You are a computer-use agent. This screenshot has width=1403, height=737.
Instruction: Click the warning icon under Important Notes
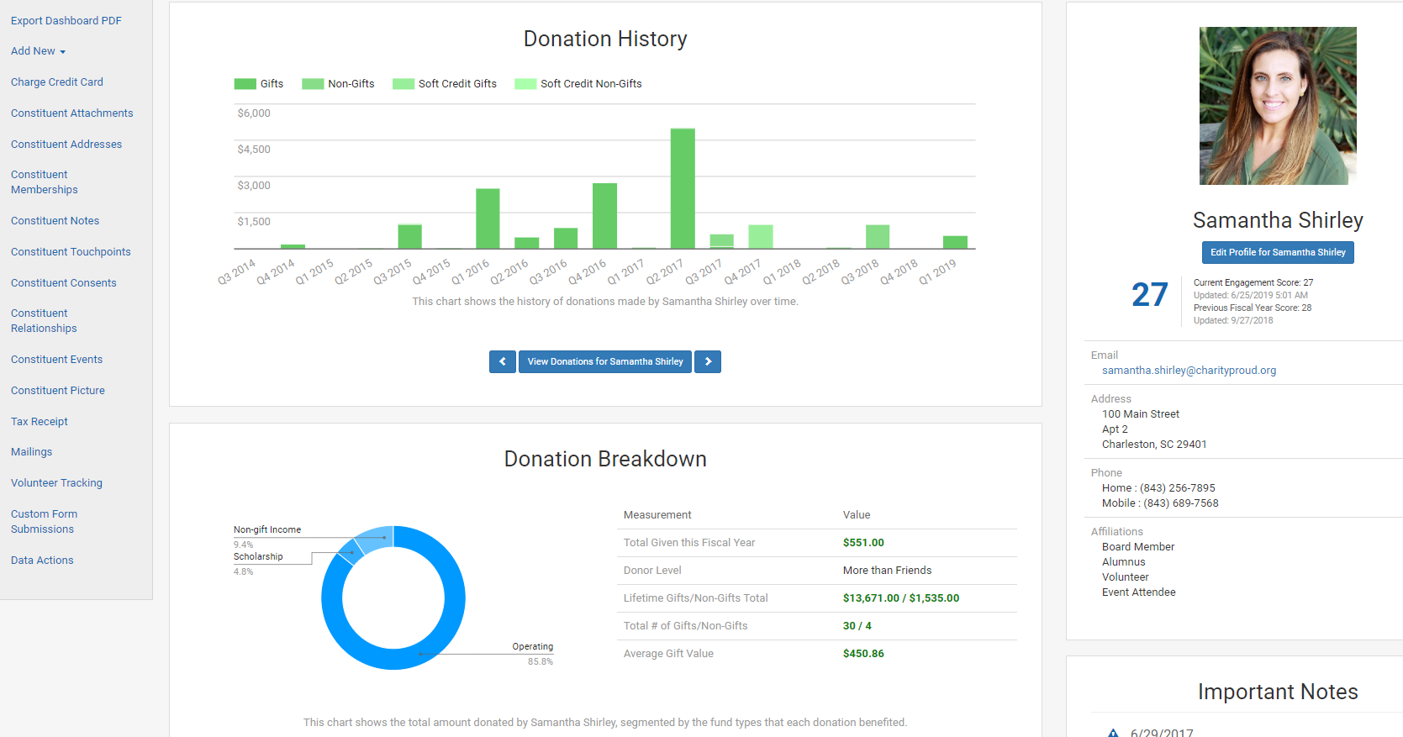pos(1113,733)
